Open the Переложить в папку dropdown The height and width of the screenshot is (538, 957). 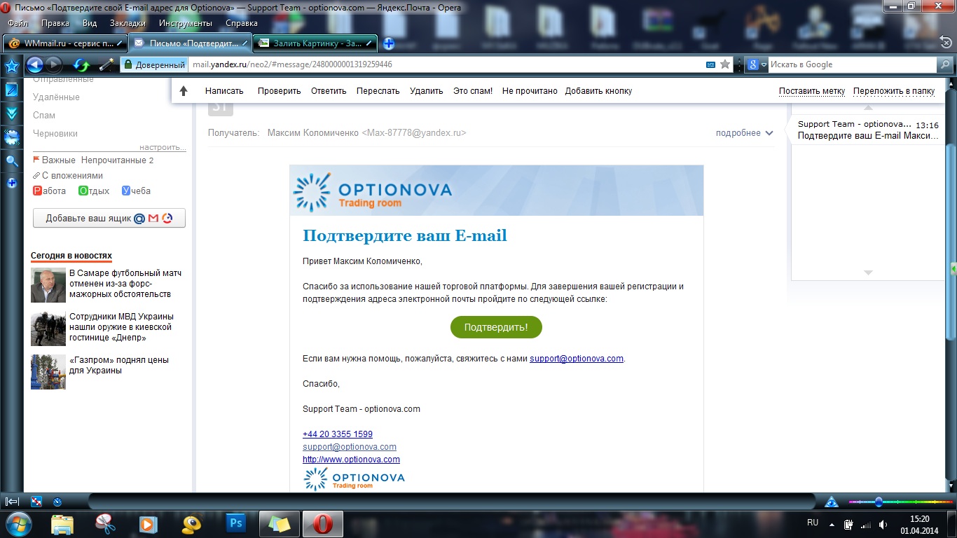(894, 91)
